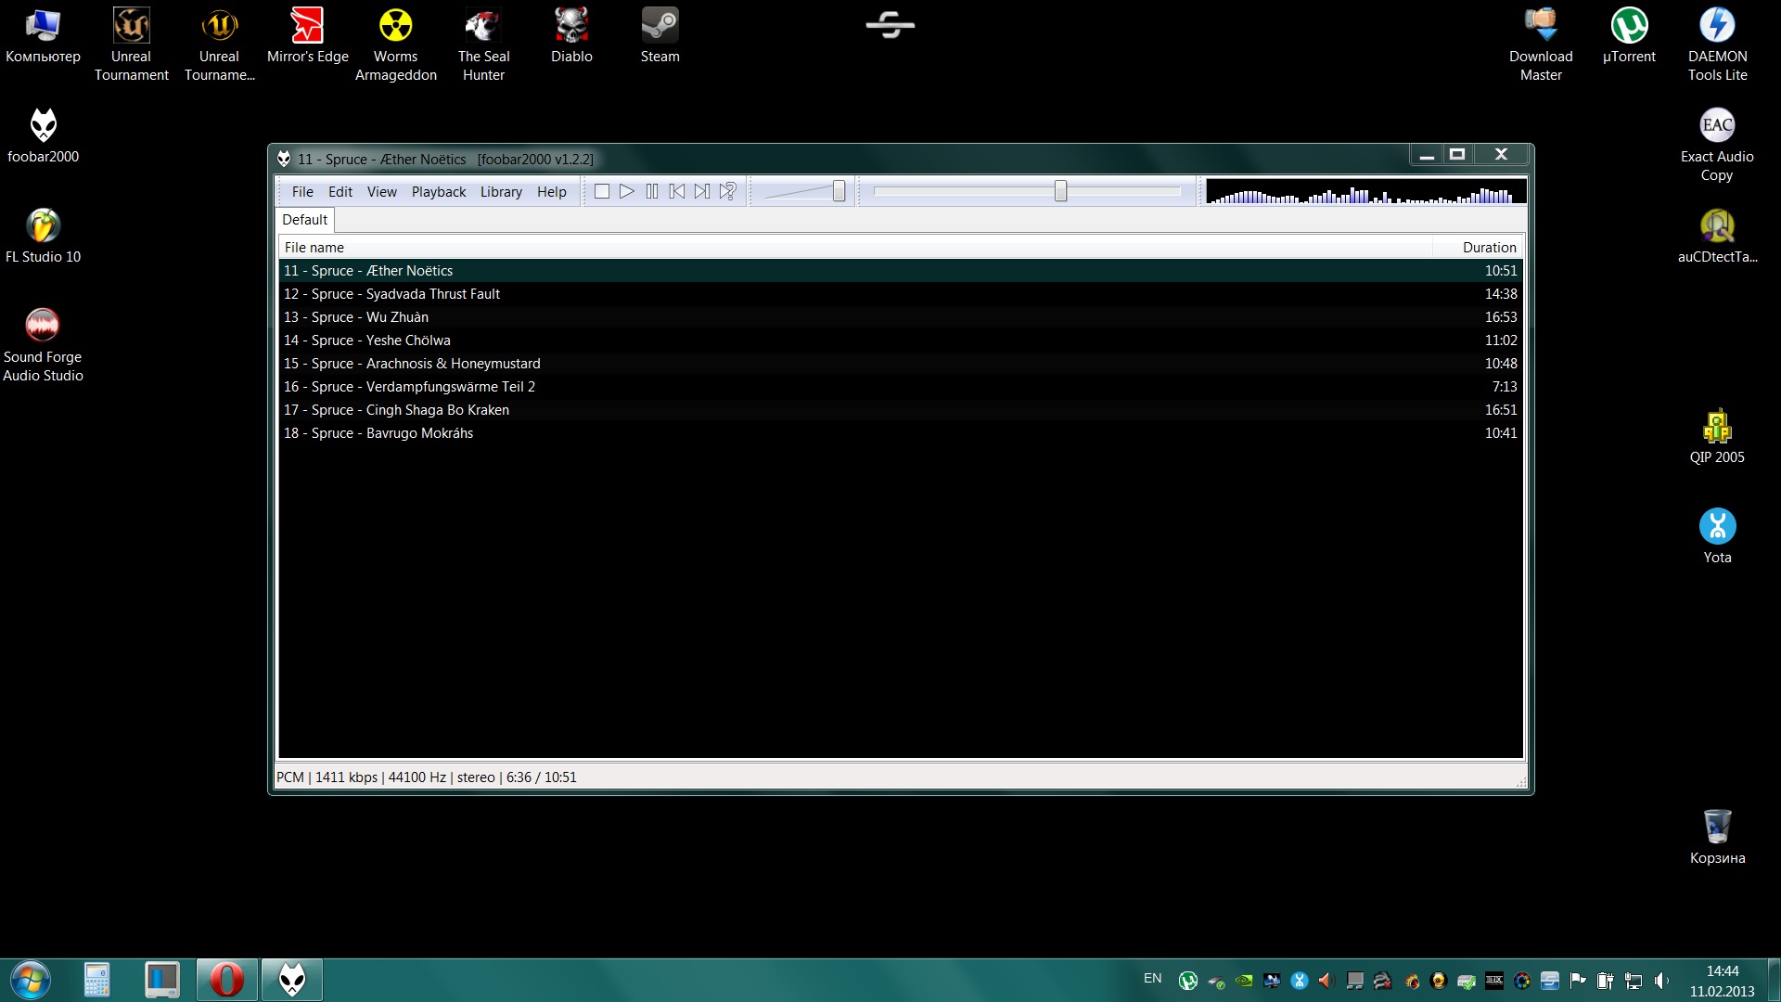Image resolution: width=1781 pixels, height=1002 pixels.
Task: Click the system volume speaker icon
Action: [1660, 981]
